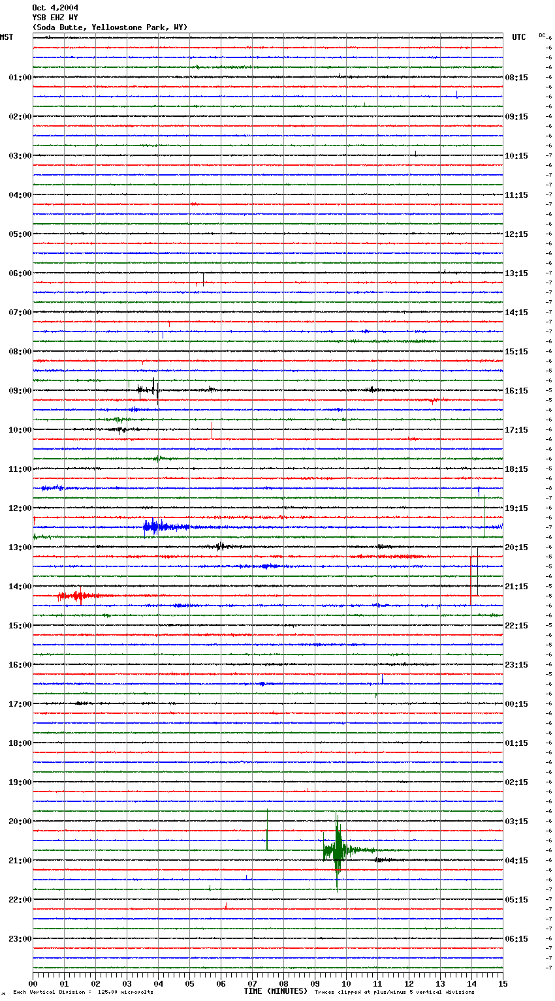Click the 23:15 UTC time label

[x=516, y=665]
